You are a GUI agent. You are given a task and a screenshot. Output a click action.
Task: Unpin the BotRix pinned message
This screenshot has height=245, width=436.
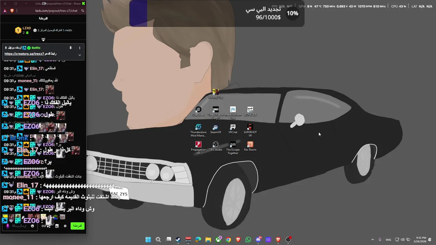(71, 48)
